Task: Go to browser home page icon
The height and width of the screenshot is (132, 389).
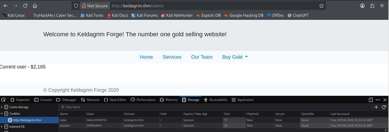Action: click(35, 6)
